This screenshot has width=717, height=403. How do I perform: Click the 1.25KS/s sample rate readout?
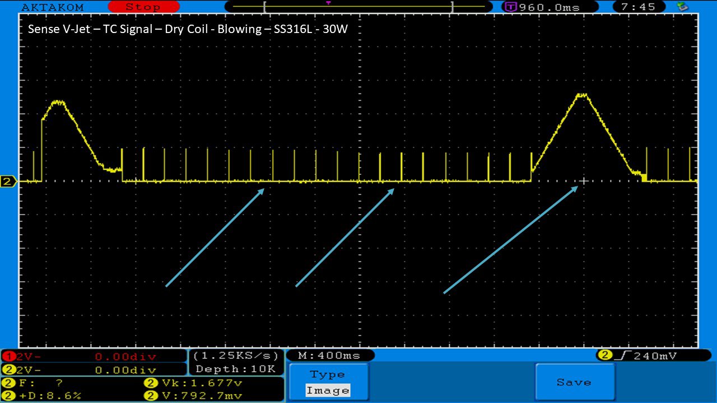(x=236, y=356)
